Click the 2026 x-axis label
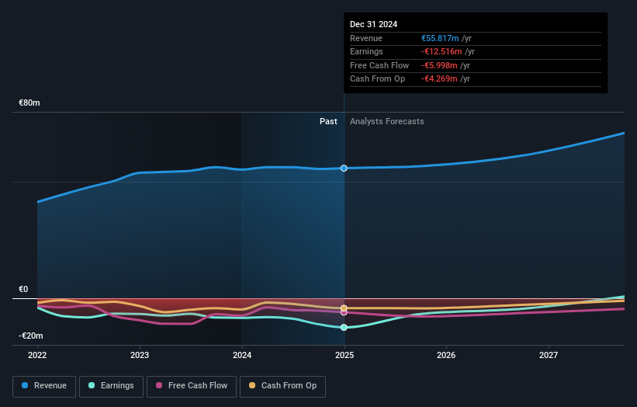The height and width of the screenshot is (407, 637). [446, 355]
